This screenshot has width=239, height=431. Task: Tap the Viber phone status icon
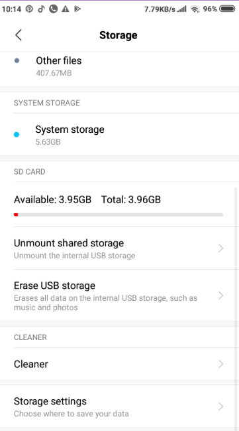tap(53, 9)
